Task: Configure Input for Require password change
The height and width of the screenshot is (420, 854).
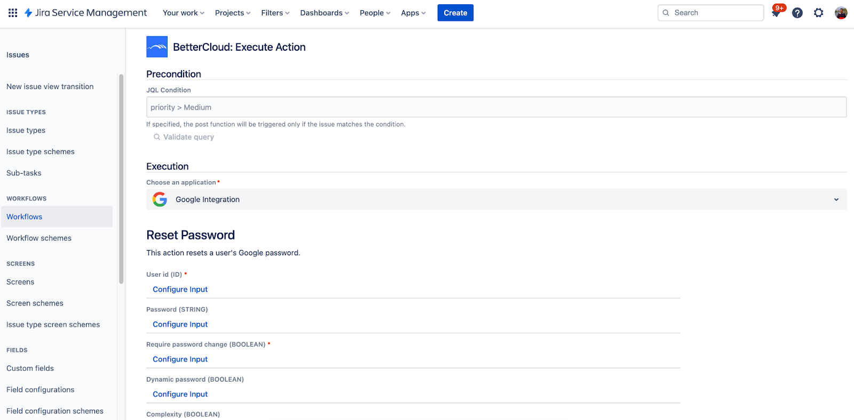Action: (180, 359)
